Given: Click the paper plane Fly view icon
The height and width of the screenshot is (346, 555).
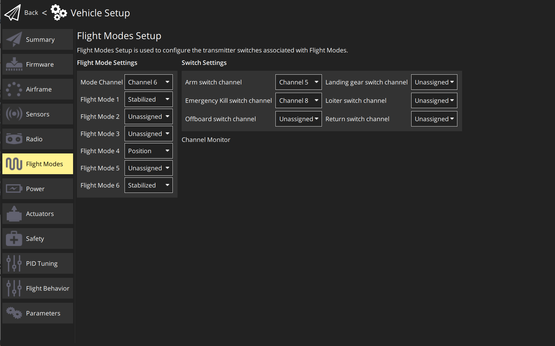Looking at the screenshot, I should coord(12,13).
